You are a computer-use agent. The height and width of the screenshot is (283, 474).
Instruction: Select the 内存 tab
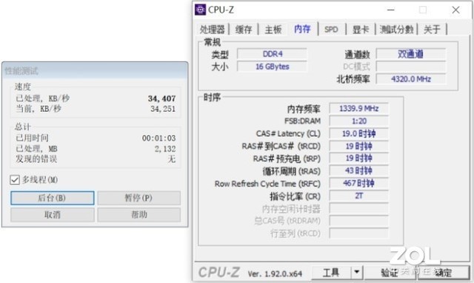point(302,29)
